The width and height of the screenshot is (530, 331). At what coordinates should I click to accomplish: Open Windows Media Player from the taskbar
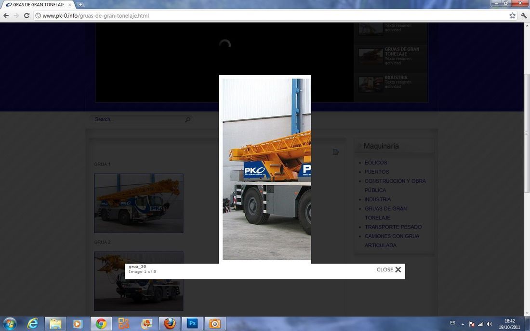pos(78,324)
